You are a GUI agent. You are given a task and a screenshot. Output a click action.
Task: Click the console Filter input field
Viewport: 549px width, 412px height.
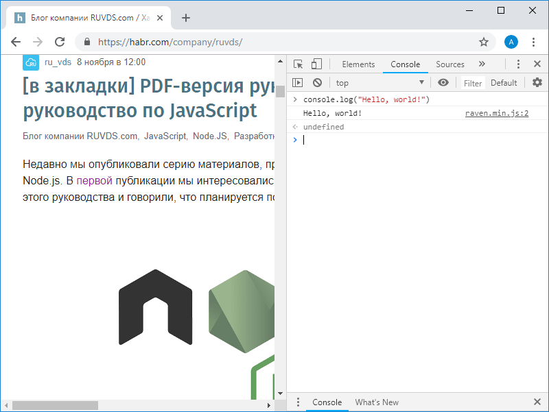[473, 83]
